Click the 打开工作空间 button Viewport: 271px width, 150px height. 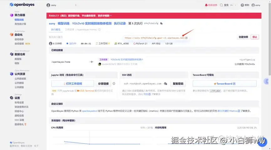pos(73,84)
